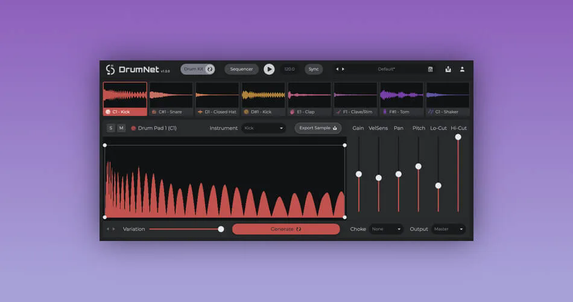Toggle the Sync button
The height and width of the screenshot is (302, 573).
coord(314,69)
